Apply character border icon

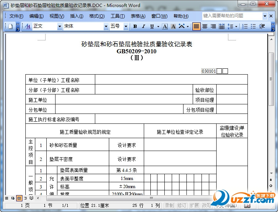pos(165,26)
